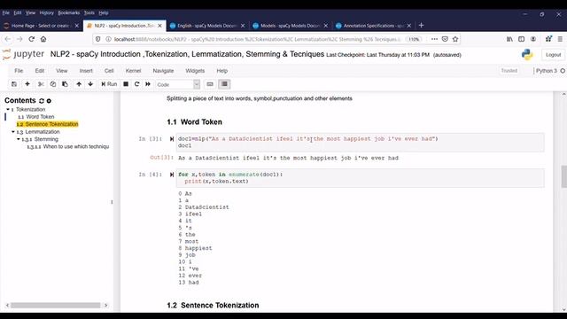Open the cell type Code dropdown
Screen dimensions: 567x319
pyautogui.click(x=177, y=85)
